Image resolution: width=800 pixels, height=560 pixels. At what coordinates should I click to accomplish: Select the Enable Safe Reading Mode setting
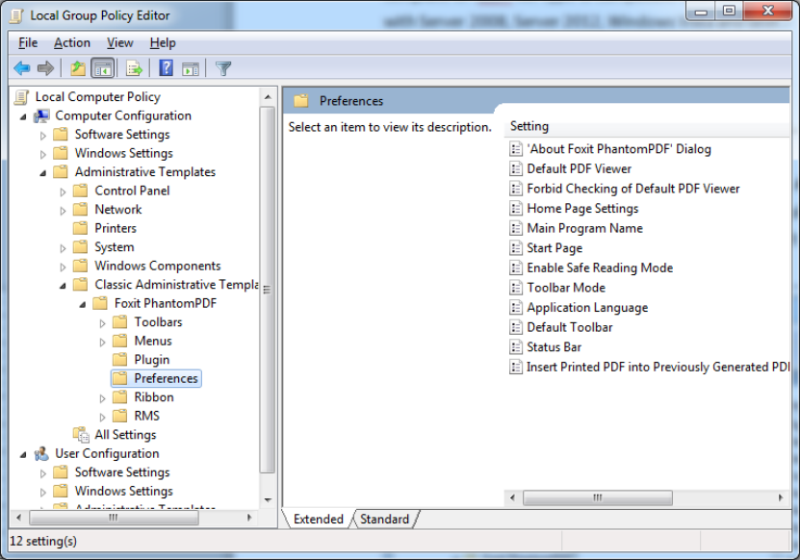(600, 267)
